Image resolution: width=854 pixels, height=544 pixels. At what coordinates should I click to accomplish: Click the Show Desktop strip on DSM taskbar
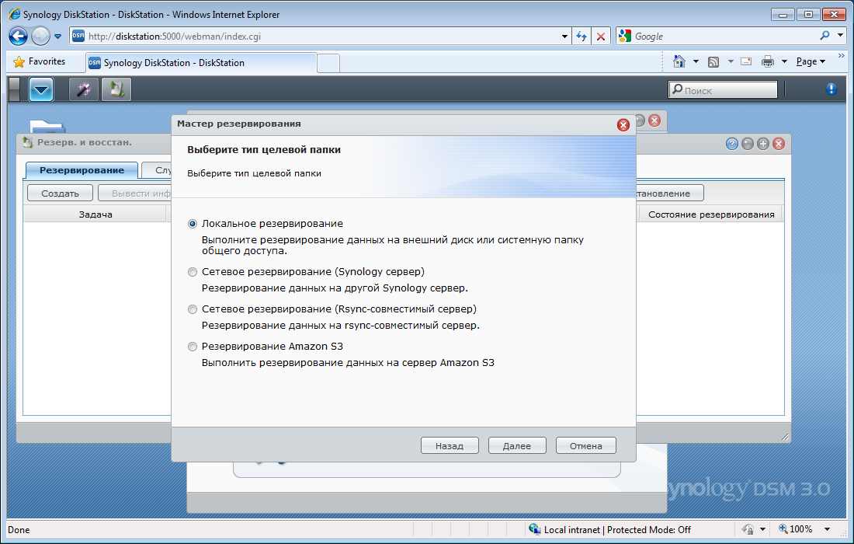click(x=14, y=89)
